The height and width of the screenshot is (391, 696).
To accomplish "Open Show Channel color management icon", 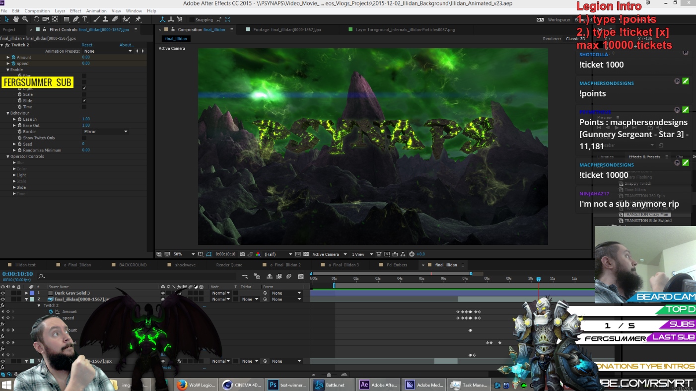I will coord(258,254).
